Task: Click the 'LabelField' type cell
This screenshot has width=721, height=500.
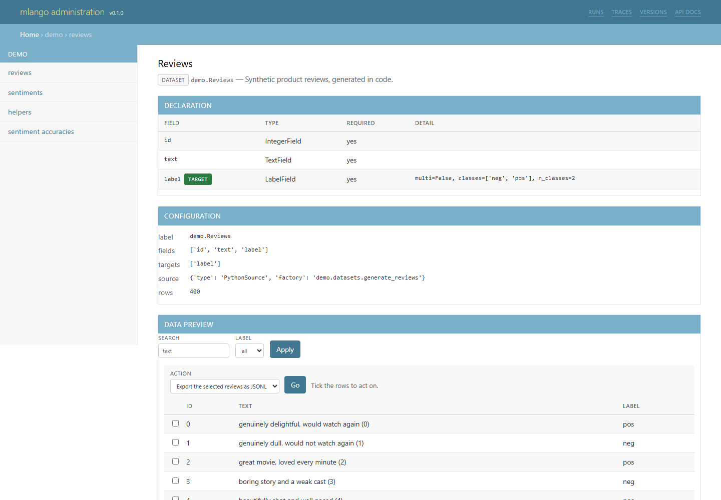Action: (x=280, y=179)
